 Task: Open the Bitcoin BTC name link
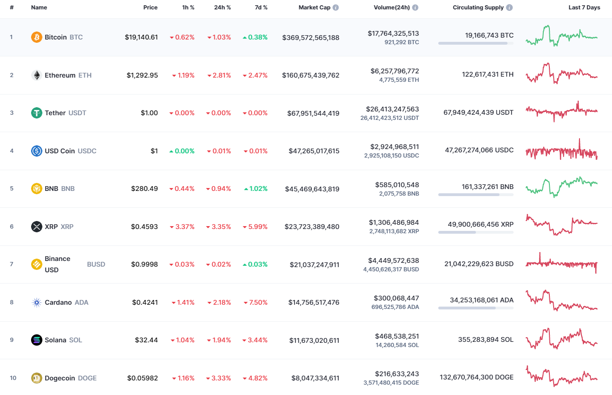(56, 37)
